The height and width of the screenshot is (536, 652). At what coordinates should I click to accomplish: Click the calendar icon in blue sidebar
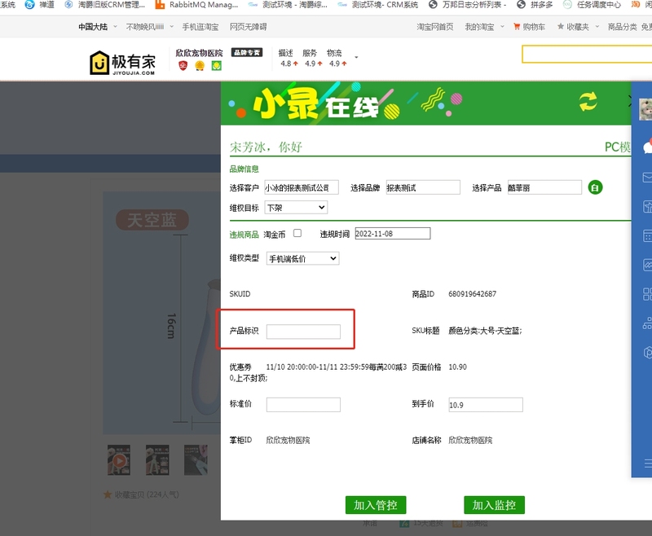pyautogui.click(x=647, y=235)
